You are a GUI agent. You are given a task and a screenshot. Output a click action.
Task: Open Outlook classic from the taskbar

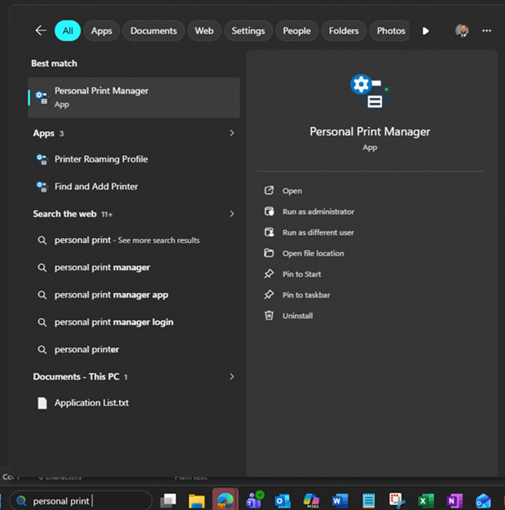click(282, 501)
